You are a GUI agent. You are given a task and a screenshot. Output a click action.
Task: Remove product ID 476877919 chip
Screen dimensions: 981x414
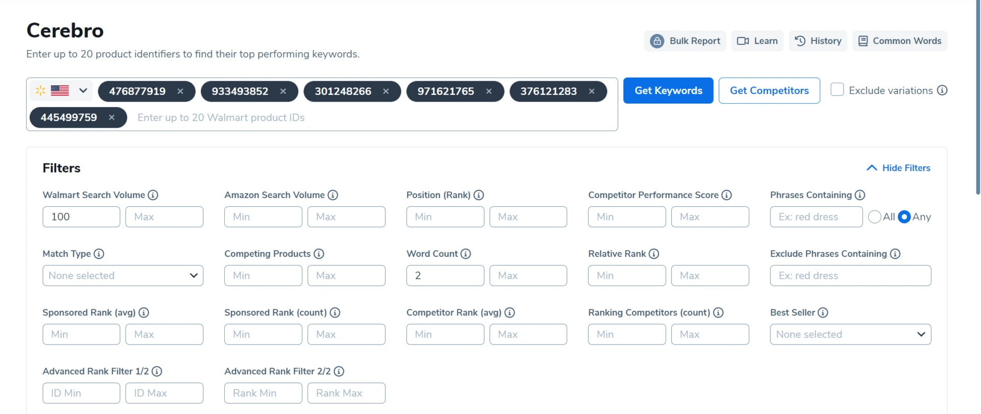180,91
